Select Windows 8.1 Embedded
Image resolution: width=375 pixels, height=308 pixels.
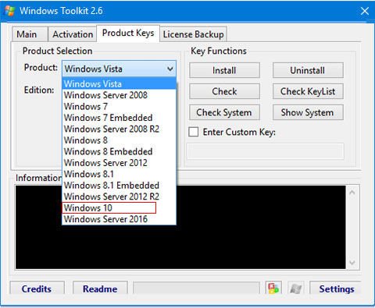point(120,185)
